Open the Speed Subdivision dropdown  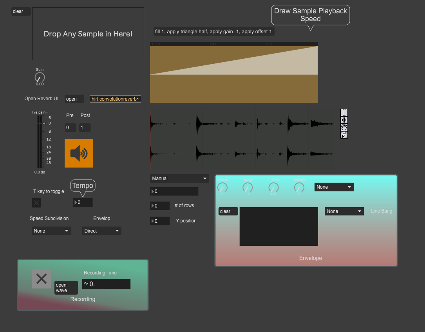pyautogui.click(x=51, y=231)
